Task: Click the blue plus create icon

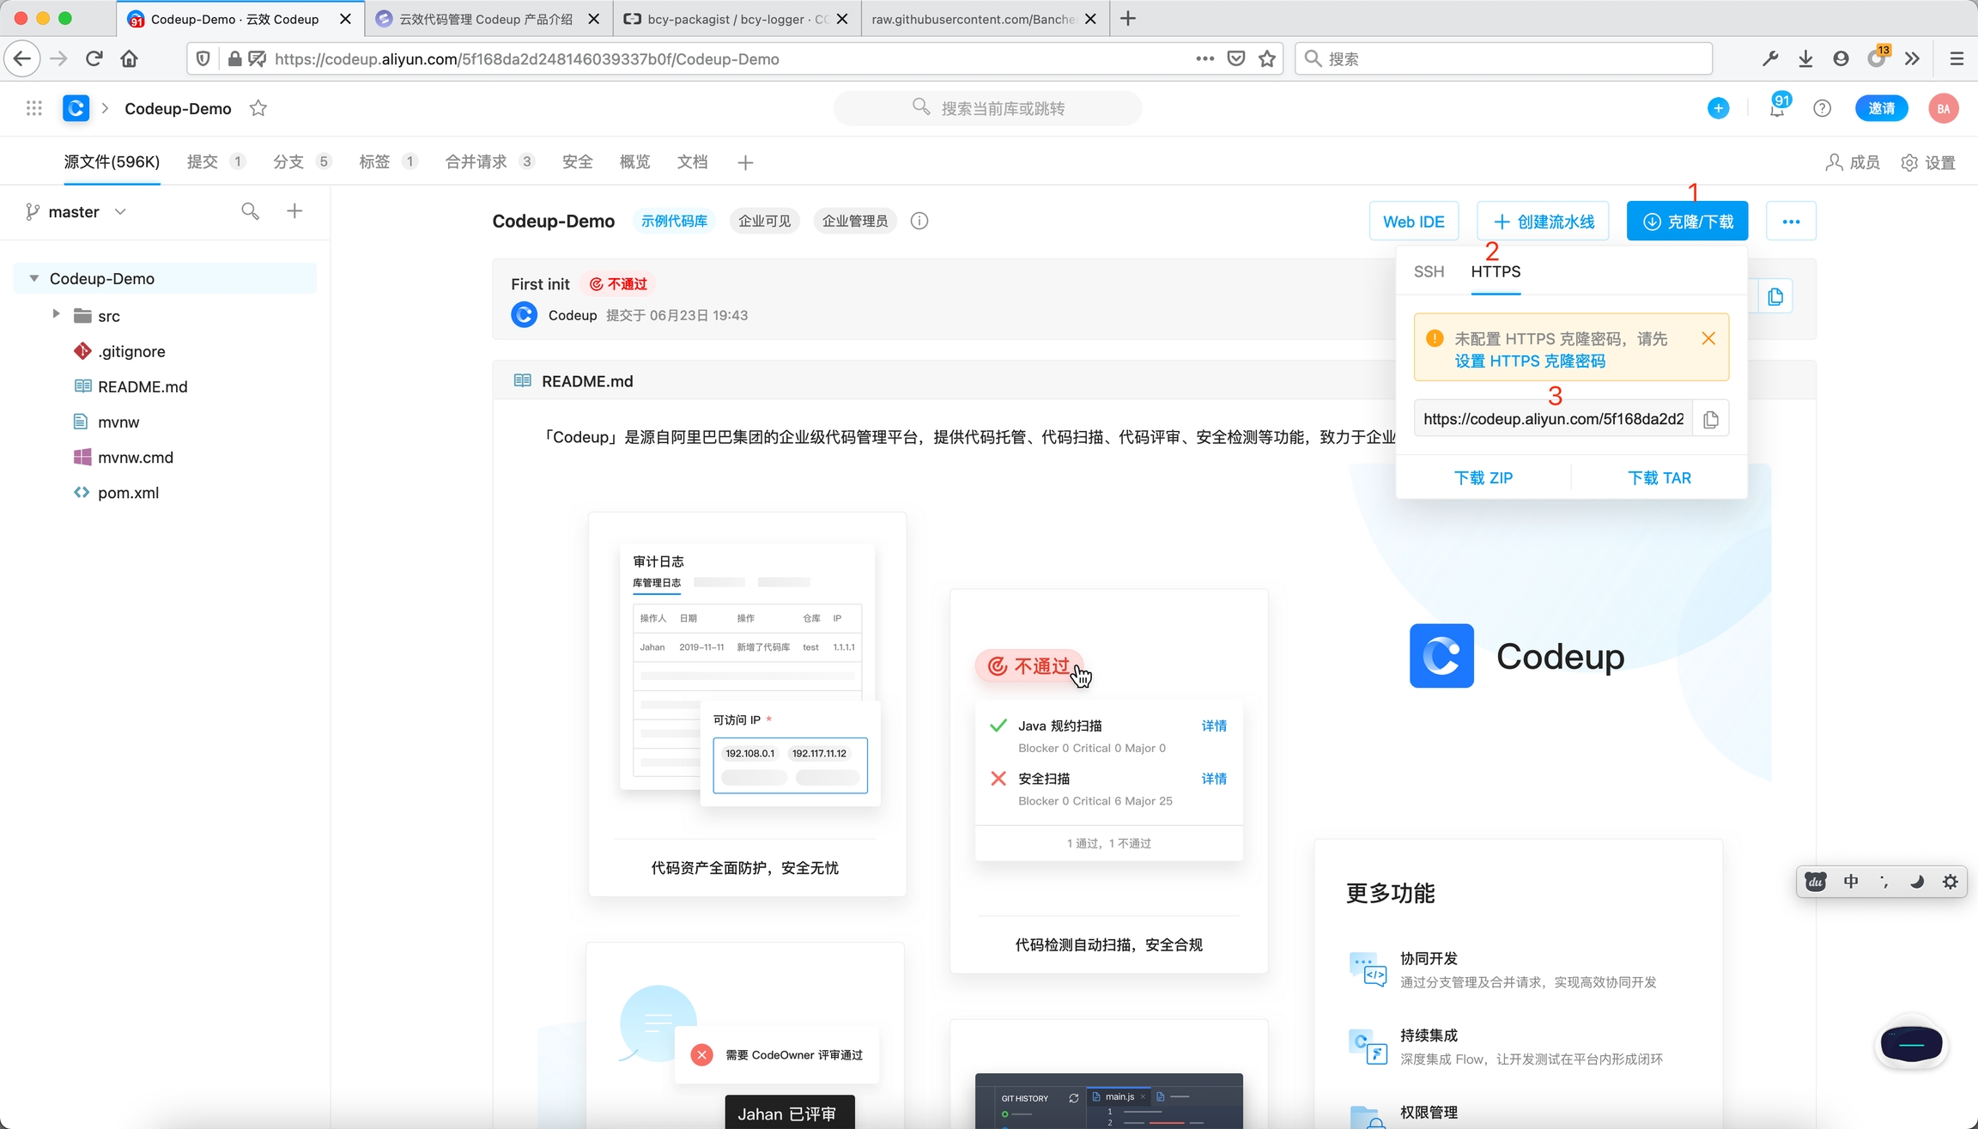Action: pos(1718,108)
